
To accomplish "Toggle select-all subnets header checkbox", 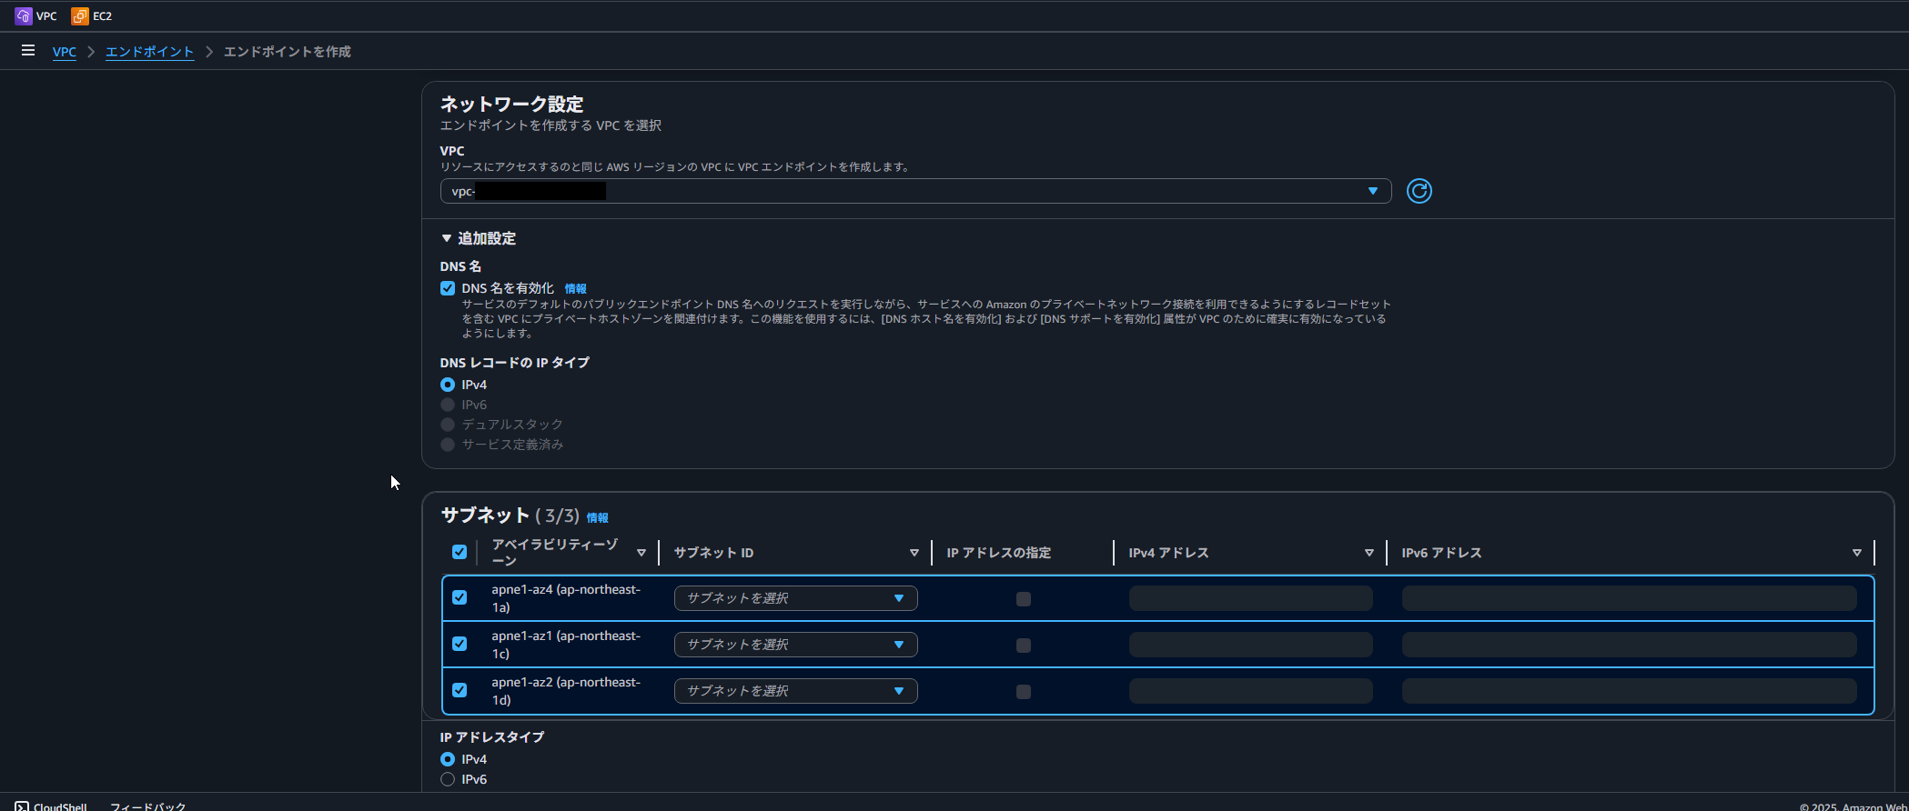I will pyautogui.click(x=460, y=552).
